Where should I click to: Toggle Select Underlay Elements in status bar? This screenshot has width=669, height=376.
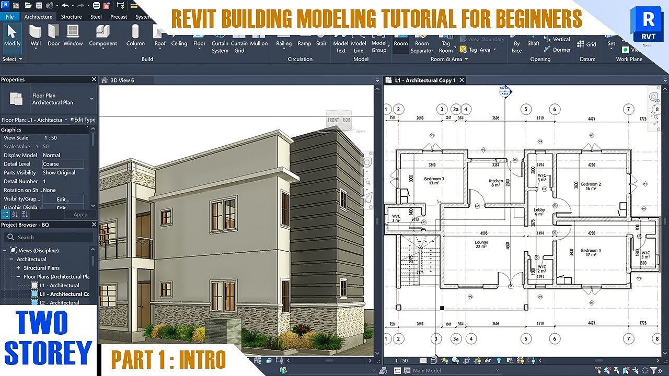607,371
